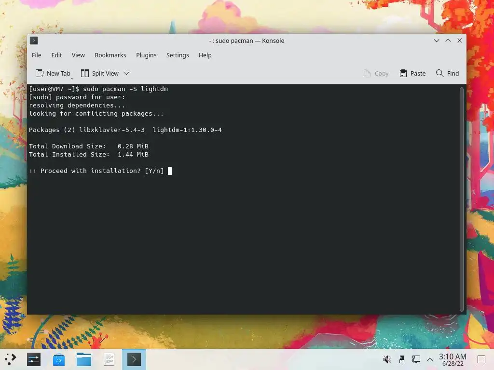Viewport: 494px width, 370px height.
Task: Open Dolphin file manager from the taskbar
Action: 84,359
